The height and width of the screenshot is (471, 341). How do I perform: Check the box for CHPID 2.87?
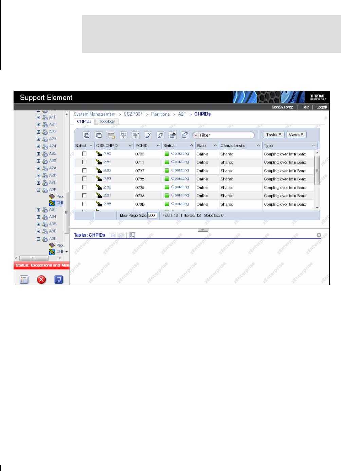(x=84, y=196)
